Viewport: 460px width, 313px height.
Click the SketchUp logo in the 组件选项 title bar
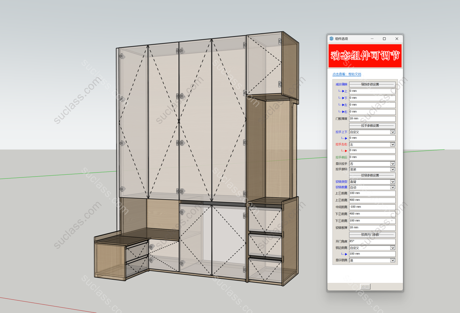coord(331,39)
